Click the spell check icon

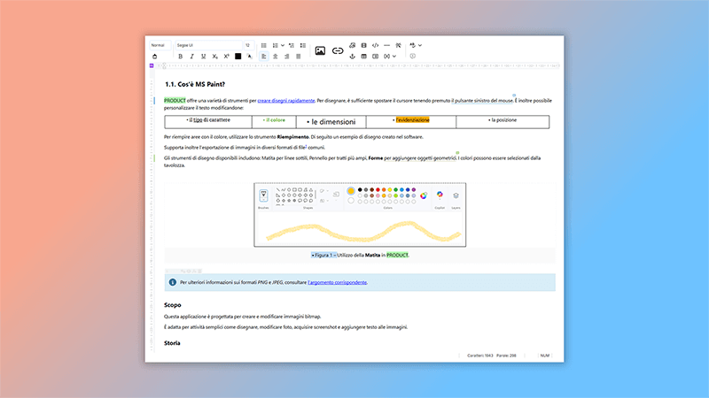(412, 45)
